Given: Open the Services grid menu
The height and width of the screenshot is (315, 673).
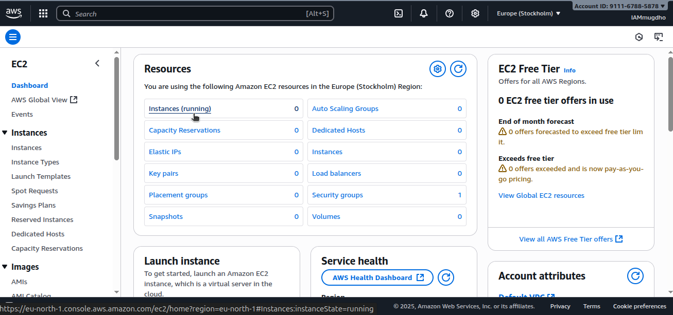Looking at the screenshot, I should point(43,13).
